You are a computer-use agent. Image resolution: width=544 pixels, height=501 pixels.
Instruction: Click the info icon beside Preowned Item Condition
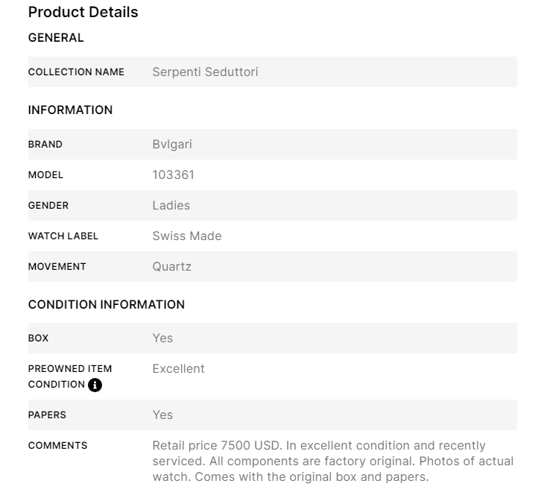click(x=95, y=385)
